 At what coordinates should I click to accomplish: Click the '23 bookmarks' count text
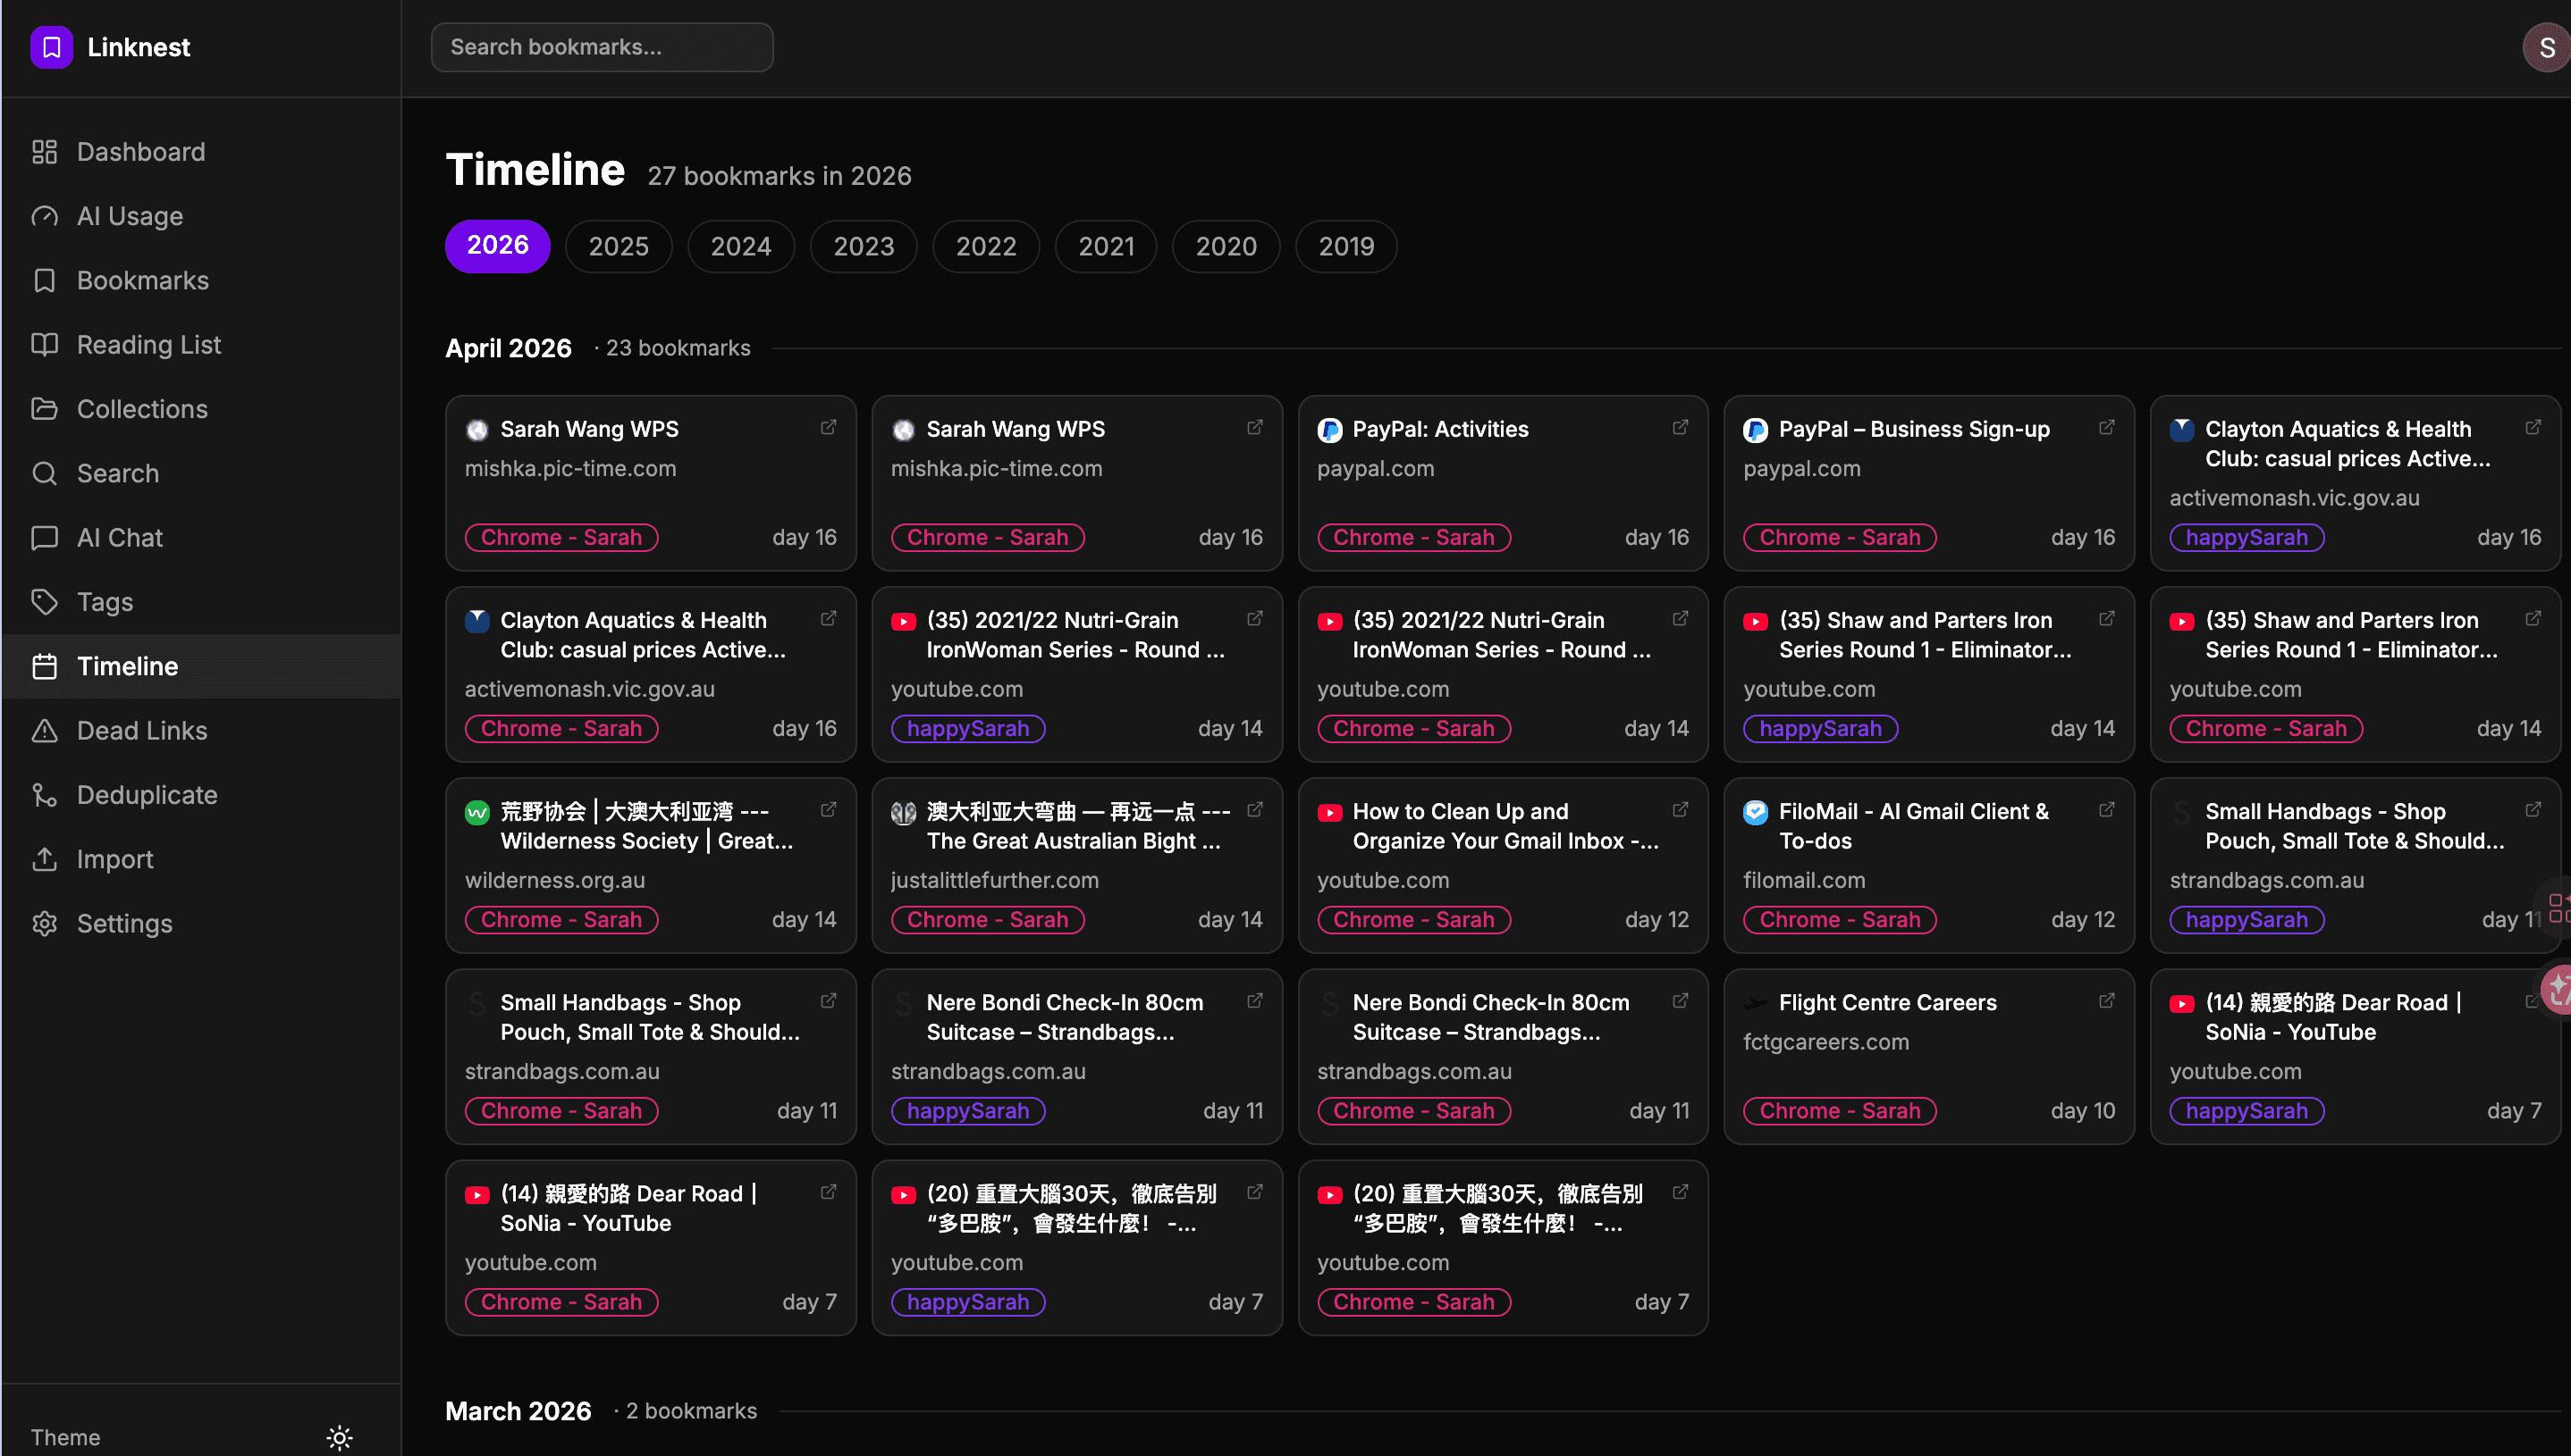(x=678, y=348)
